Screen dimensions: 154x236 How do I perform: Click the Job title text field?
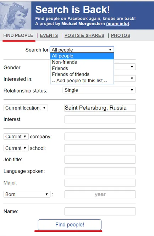(x=100, y=159)
